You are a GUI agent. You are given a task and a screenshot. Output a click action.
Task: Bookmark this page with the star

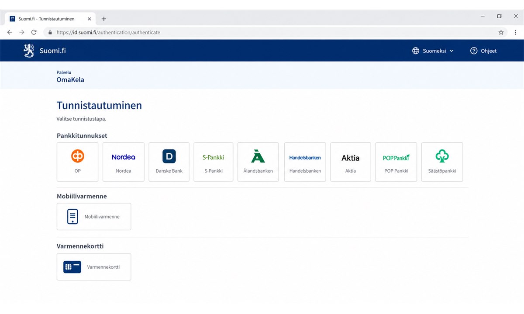(x=501, y=32)
